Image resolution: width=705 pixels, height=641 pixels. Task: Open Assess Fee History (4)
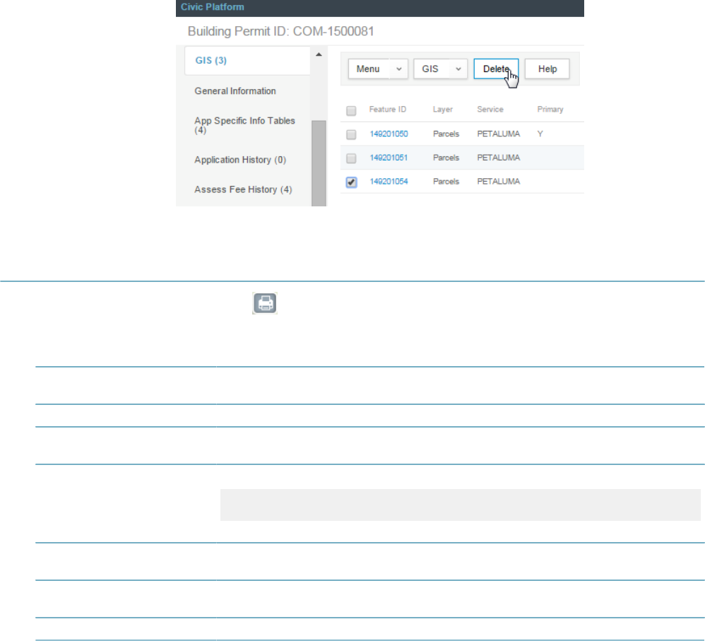point(243,189)
